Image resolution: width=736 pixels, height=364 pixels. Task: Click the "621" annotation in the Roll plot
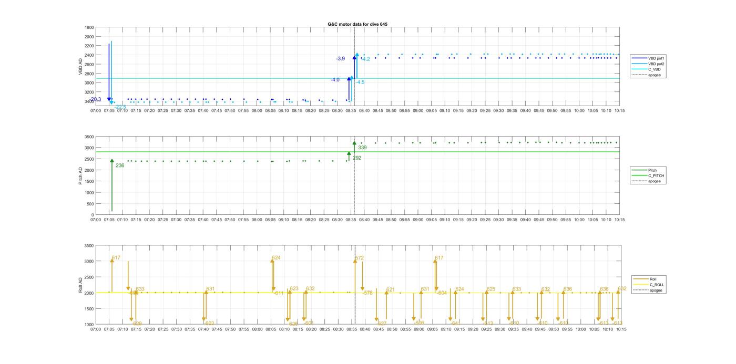click(391, 289)
